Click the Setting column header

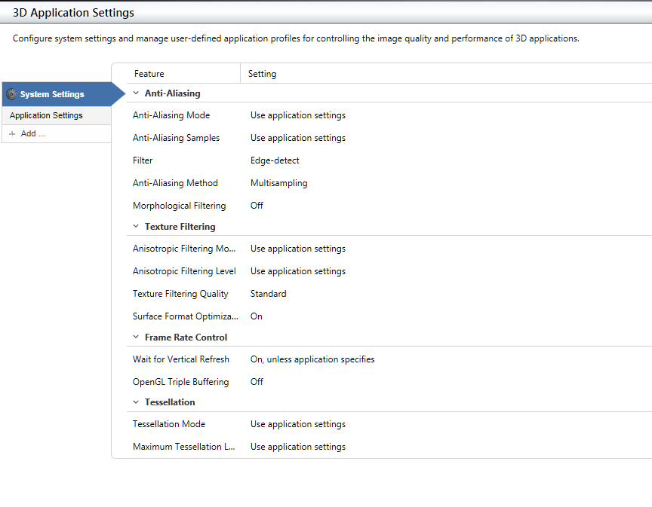[263, 74]
